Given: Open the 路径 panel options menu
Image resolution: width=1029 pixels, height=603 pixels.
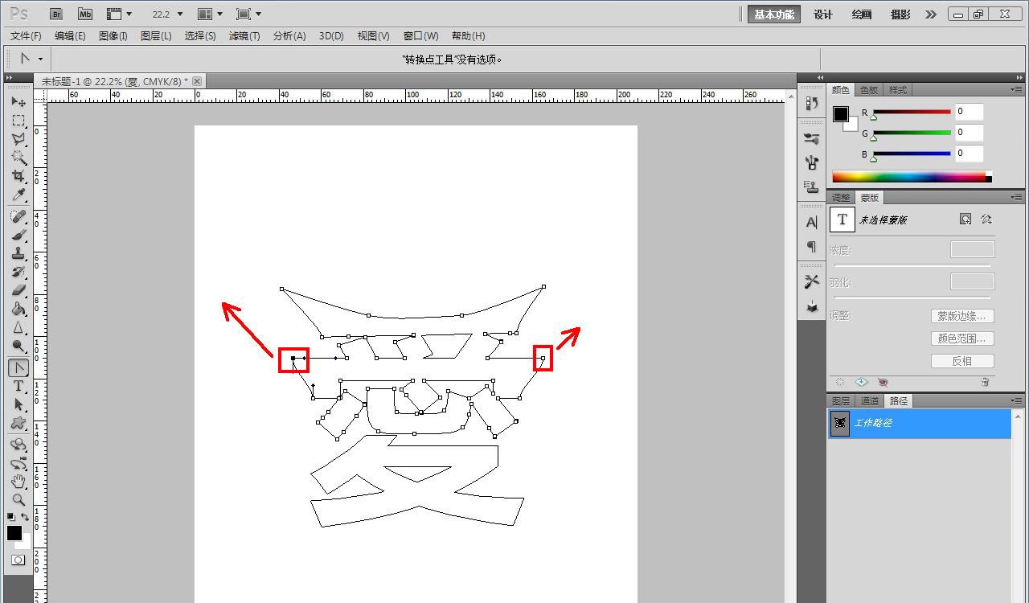Looking at the screenshot, I should pos(1018,401).
